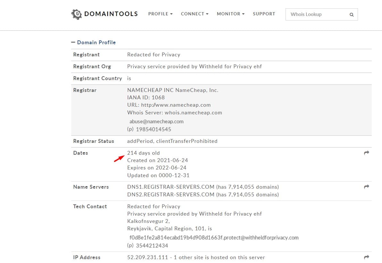Viewport: 382px width, 263px height.
Task: Click the search magnifier icon
Action: coord(352,15)
